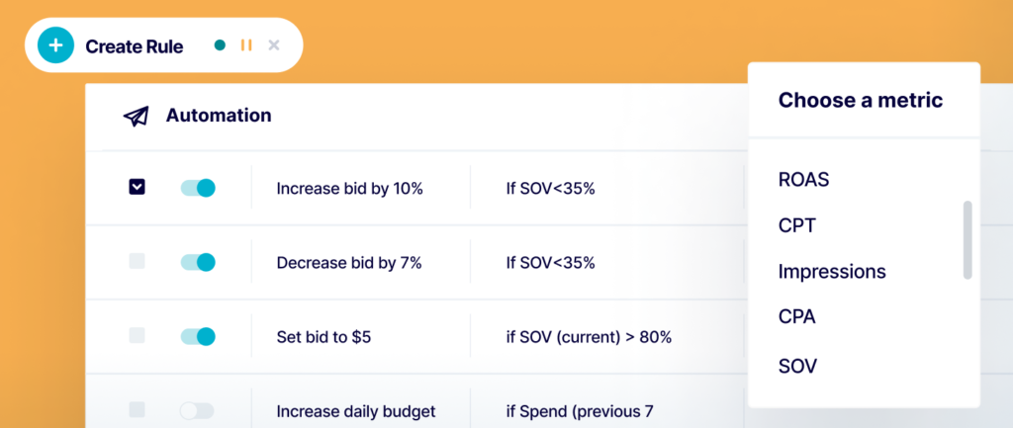1013x428 pixels.
Task: Check the Decrease bid by 7% checkbox
Action: point(138,262)
